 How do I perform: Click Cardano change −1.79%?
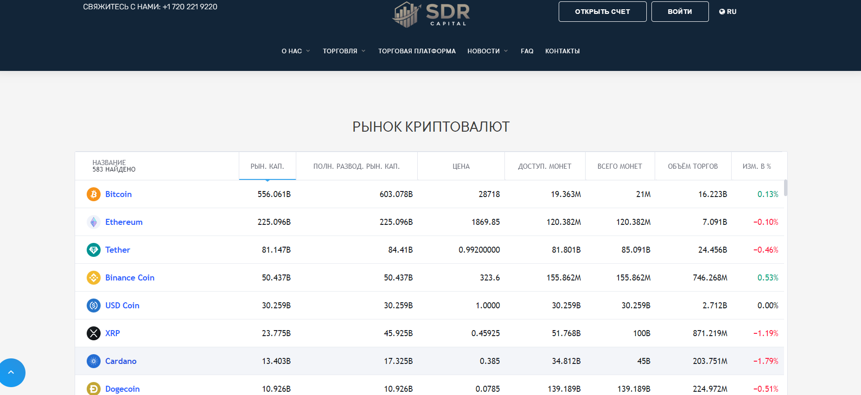click(765, 361)
